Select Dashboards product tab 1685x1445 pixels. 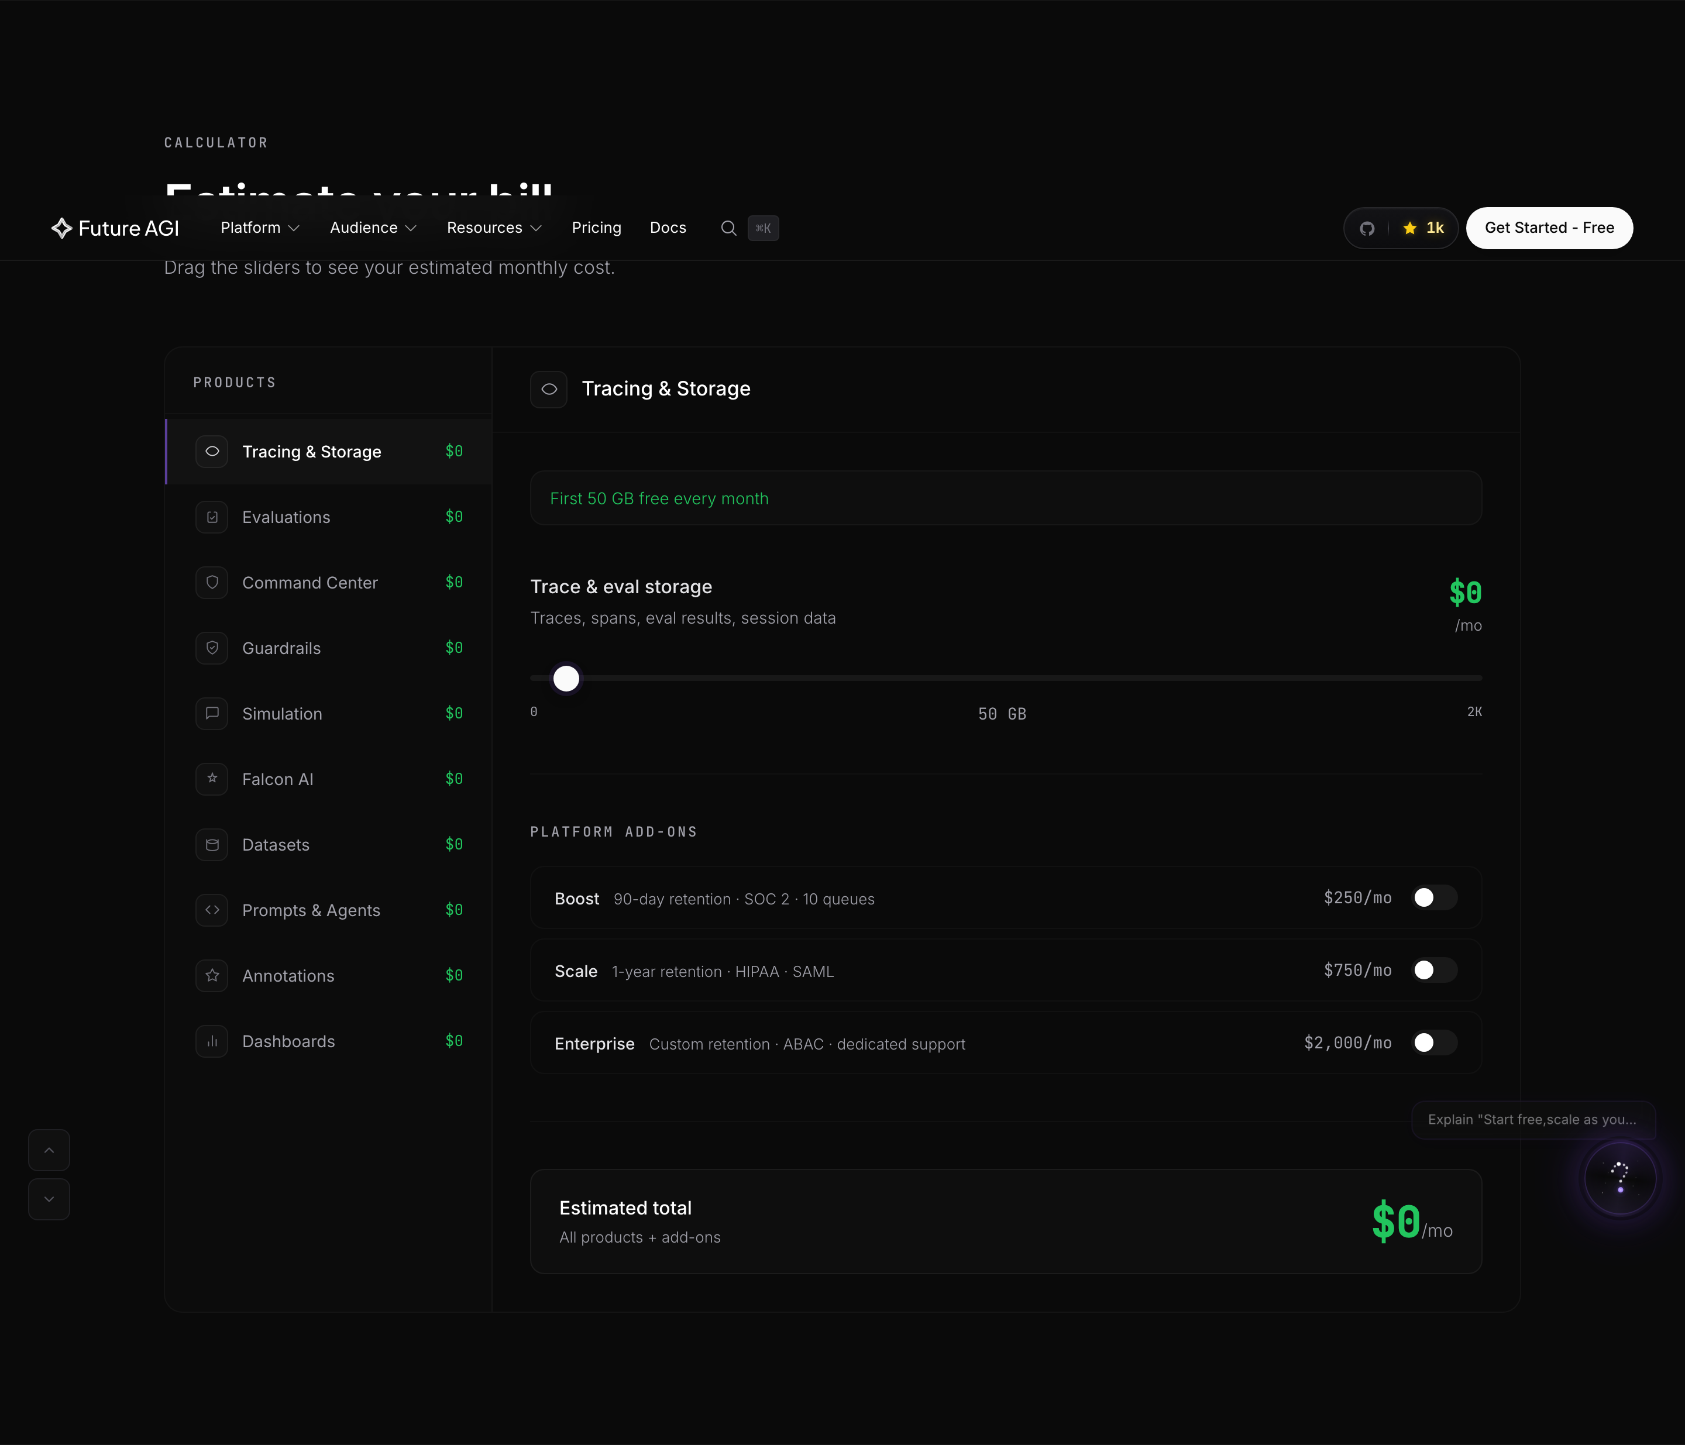click(329, 1041)
